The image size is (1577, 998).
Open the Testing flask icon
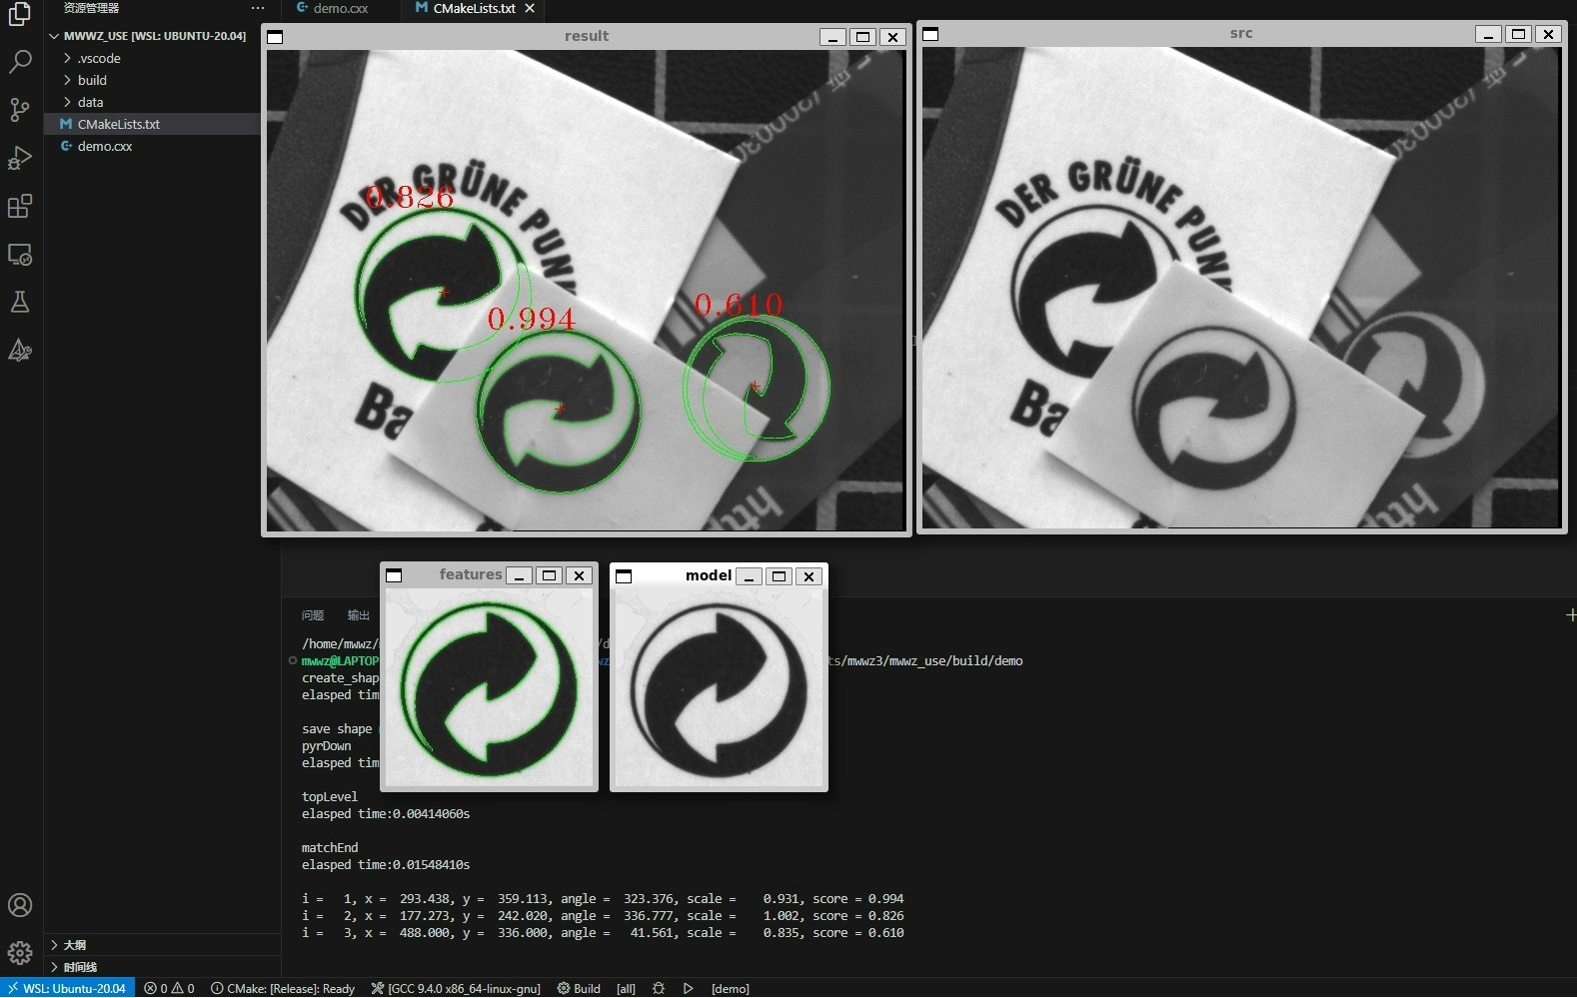tap(20, 302)
